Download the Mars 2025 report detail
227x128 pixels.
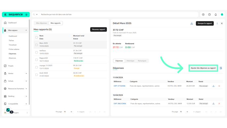192,23
